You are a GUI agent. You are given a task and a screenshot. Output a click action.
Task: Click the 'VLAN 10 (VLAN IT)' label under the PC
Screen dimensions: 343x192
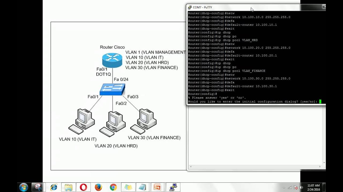(x=78, y=139)
